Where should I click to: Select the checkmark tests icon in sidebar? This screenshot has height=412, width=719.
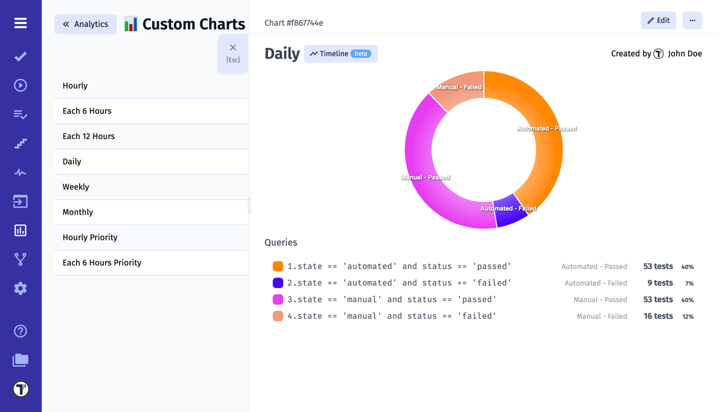coord(20,56)
